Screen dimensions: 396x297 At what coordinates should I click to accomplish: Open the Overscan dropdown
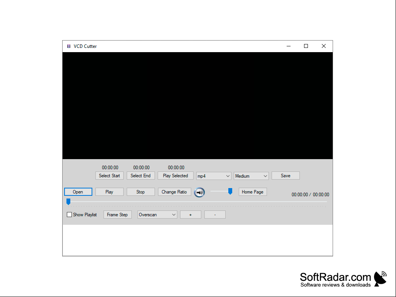tap(157, 215)
